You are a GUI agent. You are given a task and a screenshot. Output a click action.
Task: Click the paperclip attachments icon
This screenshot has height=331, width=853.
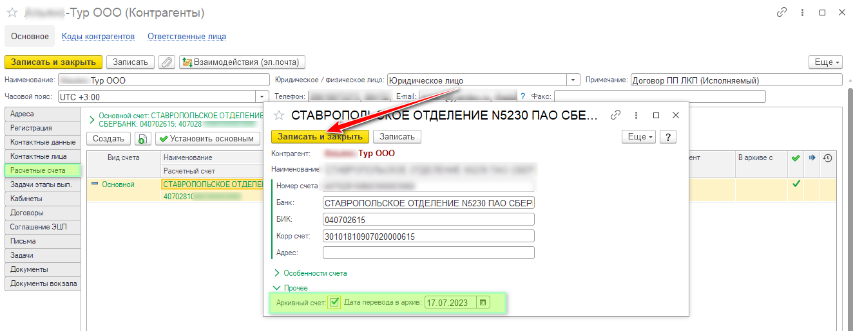click(x=167, y=62)
